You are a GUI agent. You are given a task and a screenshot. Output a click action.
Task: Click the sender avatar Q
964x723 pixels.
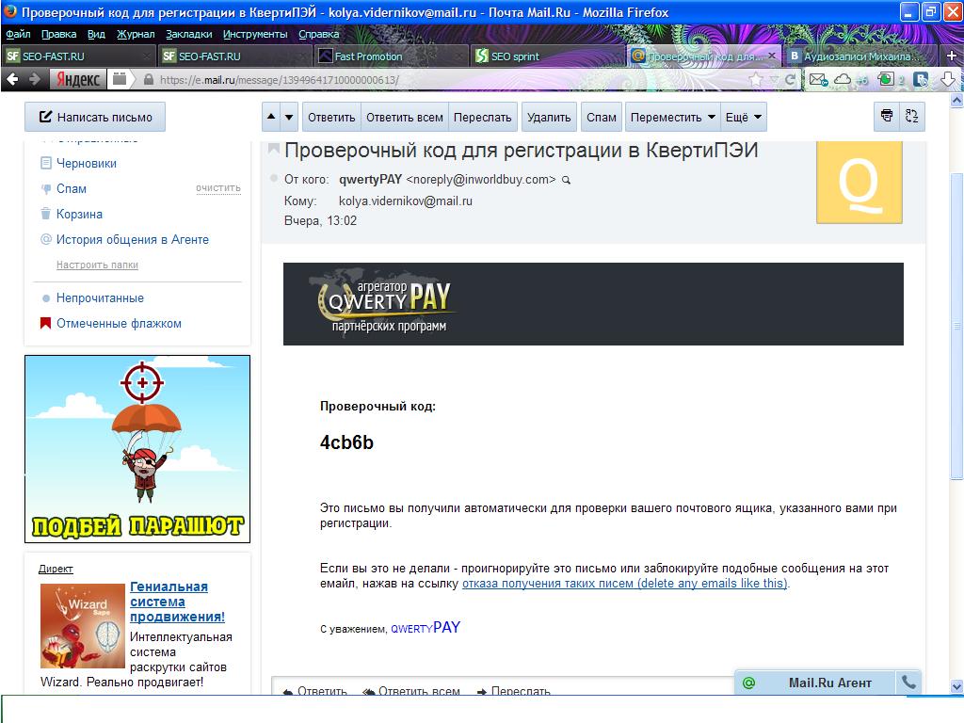pos(859,182)
